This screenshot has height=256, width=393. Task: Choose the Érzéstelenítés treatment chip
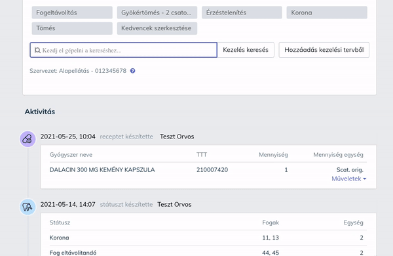[x=242, y=12]
